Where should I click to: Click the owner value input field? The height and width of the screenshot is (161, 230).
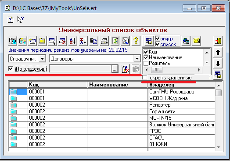(80, 69)
